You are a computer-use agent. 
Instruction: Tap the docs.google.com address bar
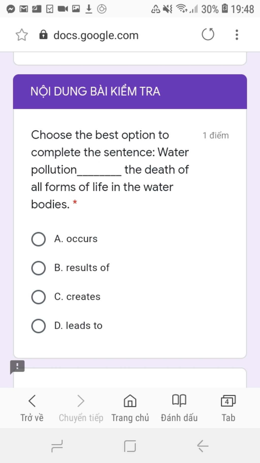click(96, 35)
